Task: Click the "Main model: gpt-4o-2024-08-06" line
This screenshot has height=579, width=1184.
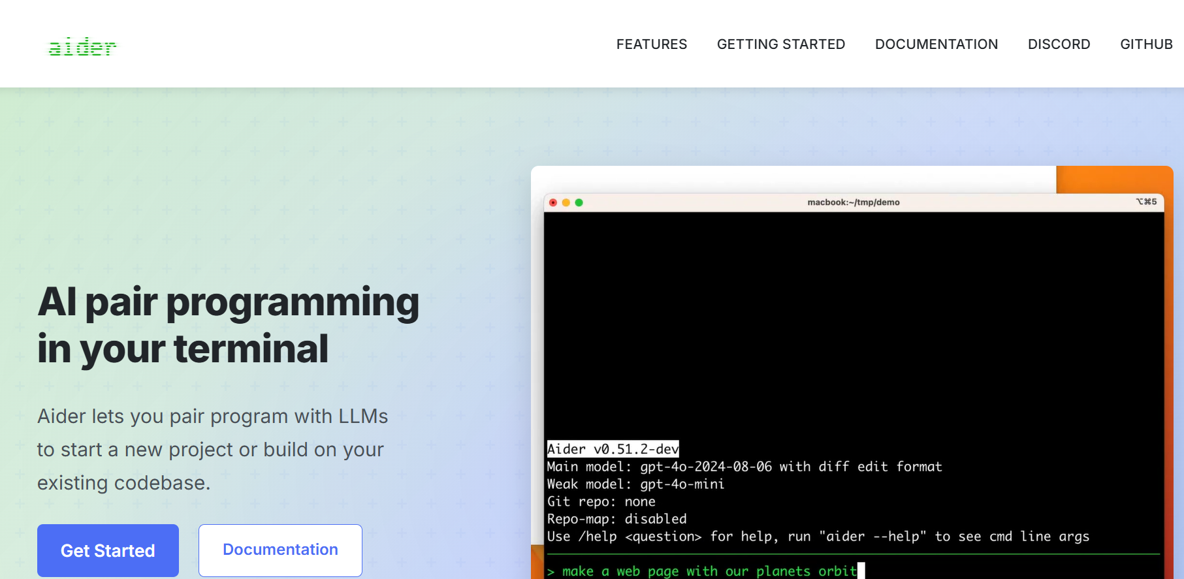Action: click(744, 467)
